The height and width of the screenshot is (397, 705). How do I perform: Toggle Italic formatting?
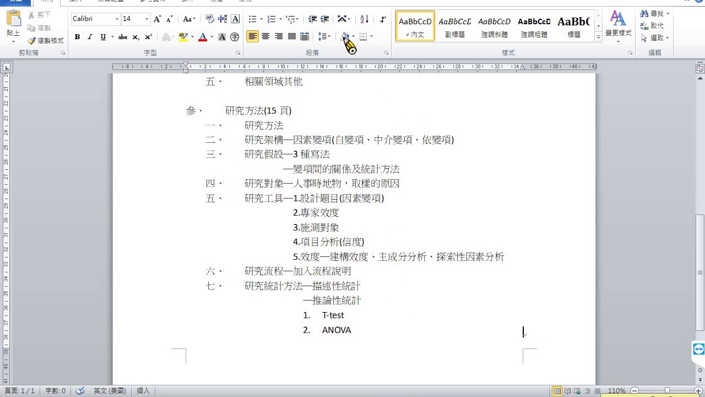click(x=90, y=37)
